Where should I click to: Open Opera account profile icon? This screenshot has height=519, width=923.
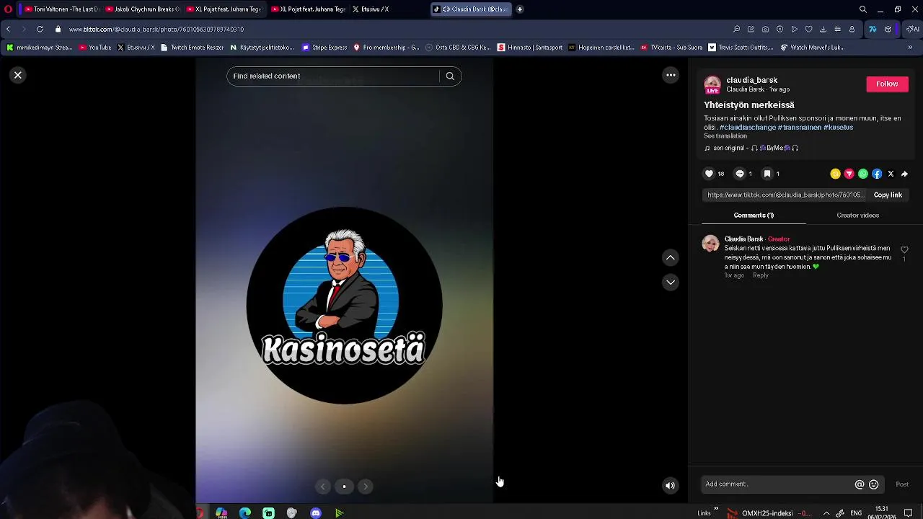coord(852,30)
